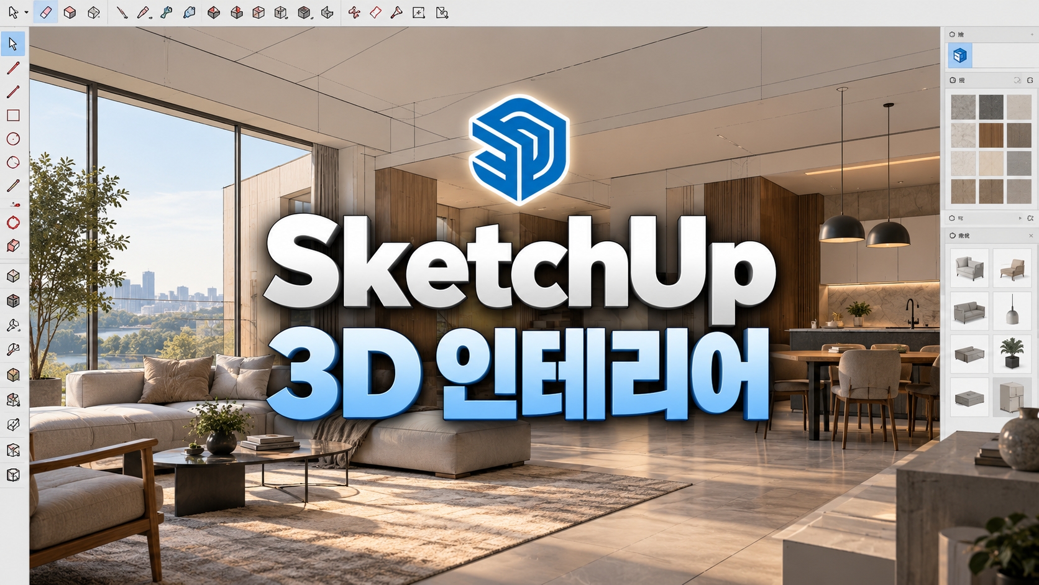Select the potted plant component thumbnail
This screenshot has height=585, width=1039.
point(1012,354)
